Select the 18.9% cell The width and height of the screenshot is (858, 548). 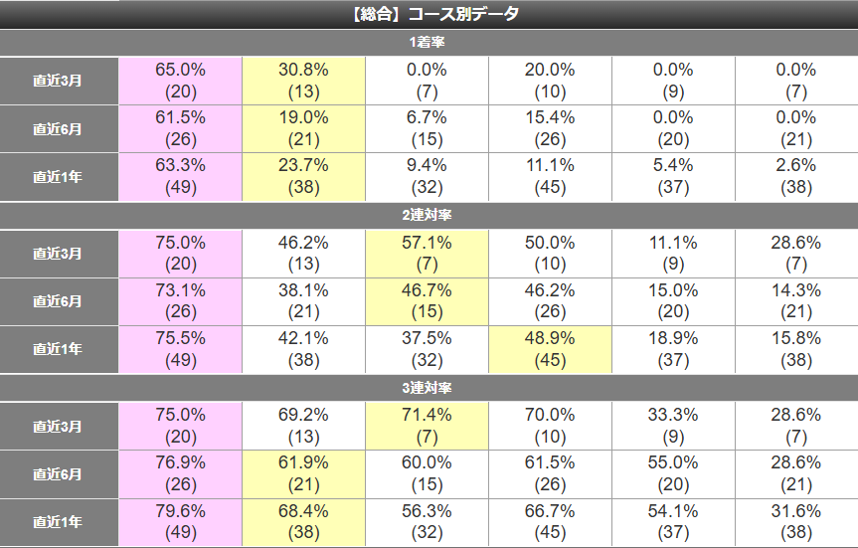click(673, 349)
